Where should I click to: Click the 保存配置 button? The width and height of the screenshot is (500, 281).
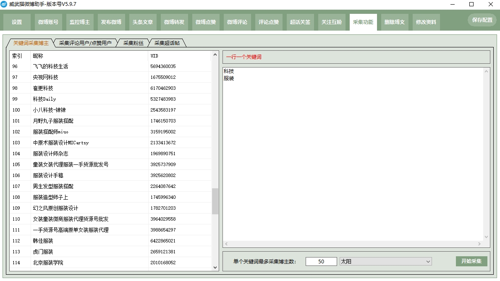coord(482,20)
